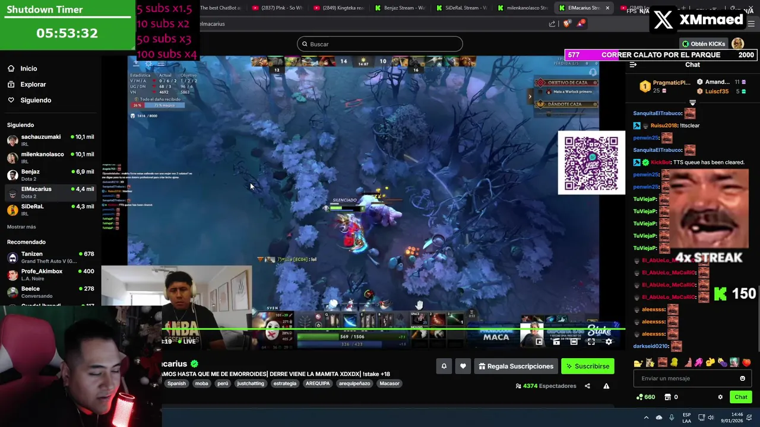Open the chat shop icon

click(667, 397)
